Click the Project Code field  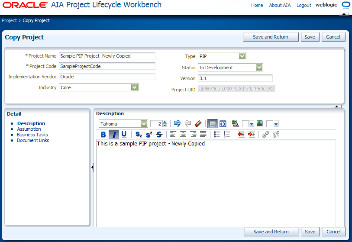click(x=107, y=66)
